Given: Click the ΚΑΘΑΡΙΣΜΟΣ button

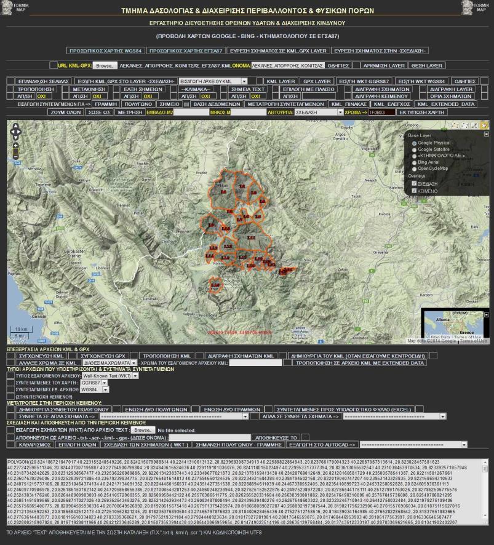Looking at the screenshot, I should point(35,444).
